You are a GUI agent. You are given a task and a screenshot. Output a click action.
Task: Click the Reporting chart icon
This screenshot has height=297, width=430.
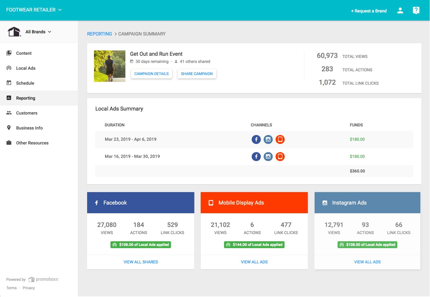click(x=9, y=98)
